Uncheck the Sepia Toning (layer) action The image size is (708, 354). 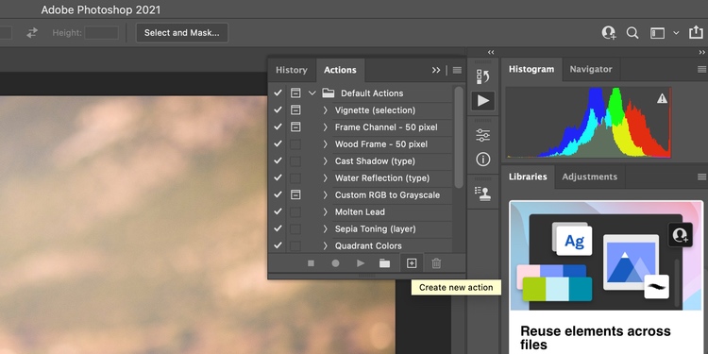pos(278,229)
